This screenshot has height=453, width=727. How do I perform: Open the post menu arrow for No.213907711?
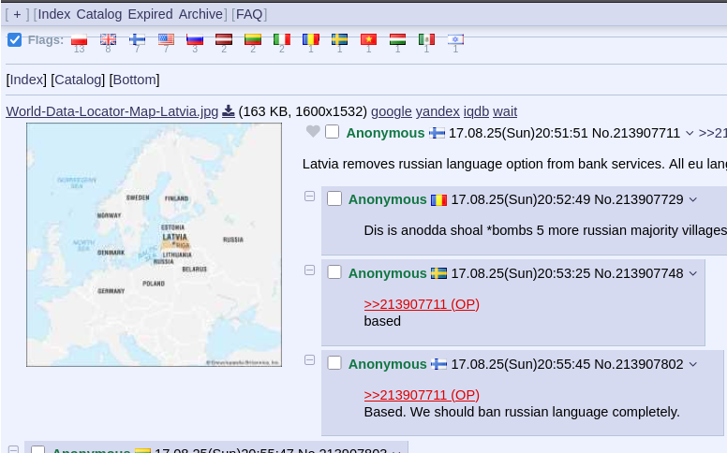(690, 134)
